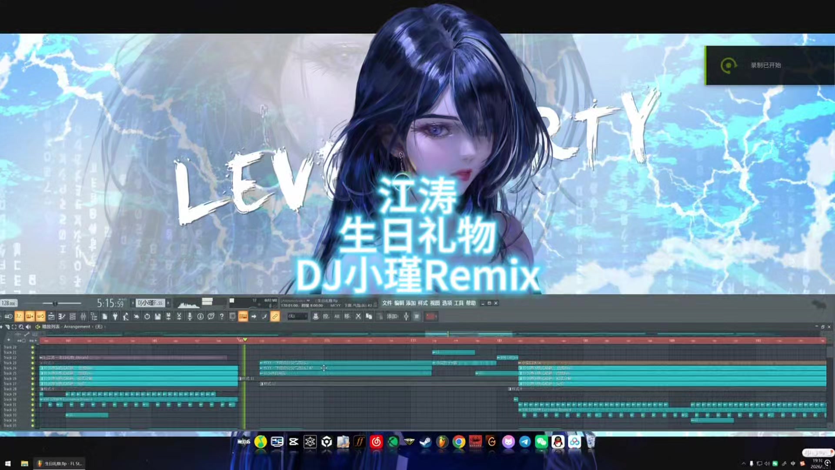Open the snap selector dropdown
The height and width of the screenshot is (470, 835).
coord(297,316)
